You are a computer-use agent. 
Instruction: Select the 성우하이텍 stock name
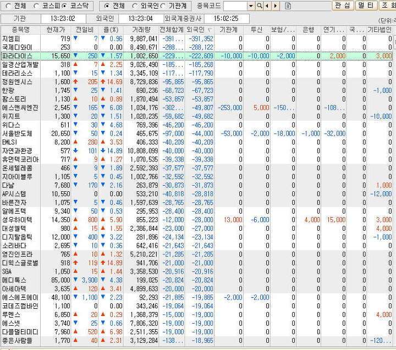(x=17, y=220)
